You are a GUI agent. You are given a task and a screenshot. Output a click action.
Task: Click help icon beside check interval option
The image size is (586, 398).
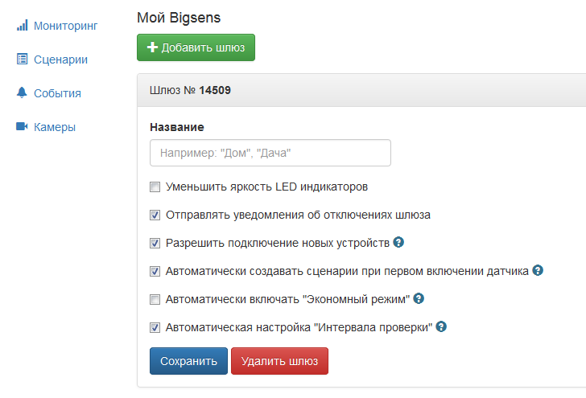441,327
